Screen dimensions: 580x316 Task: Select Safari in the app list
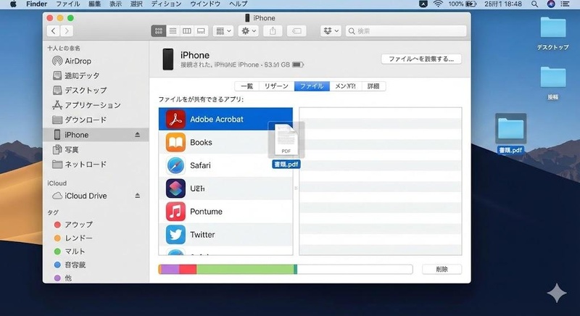tap(225, 165)
